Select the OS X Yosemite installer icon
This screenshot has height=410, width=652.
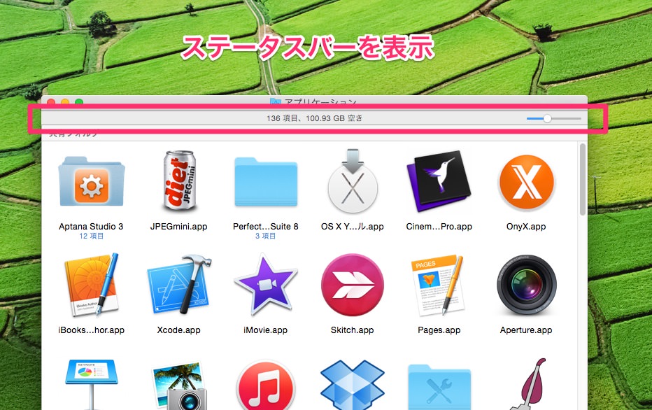point(353,181)
